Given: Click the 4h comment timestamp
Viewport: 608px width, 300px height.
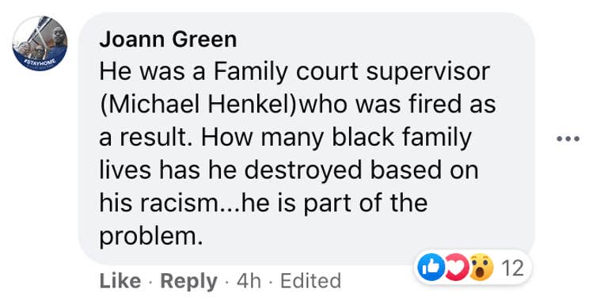Looking at the screenshot, I should pos(249,281).
